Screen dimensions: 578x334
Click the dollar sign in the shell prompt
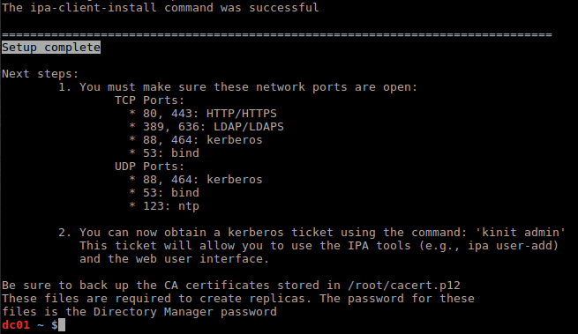(55, 325)
